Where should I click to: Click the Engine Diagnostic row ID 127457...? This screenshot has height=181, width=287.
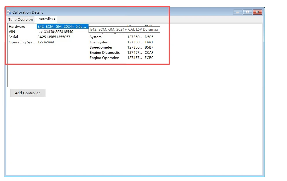(x=135, y=53)
